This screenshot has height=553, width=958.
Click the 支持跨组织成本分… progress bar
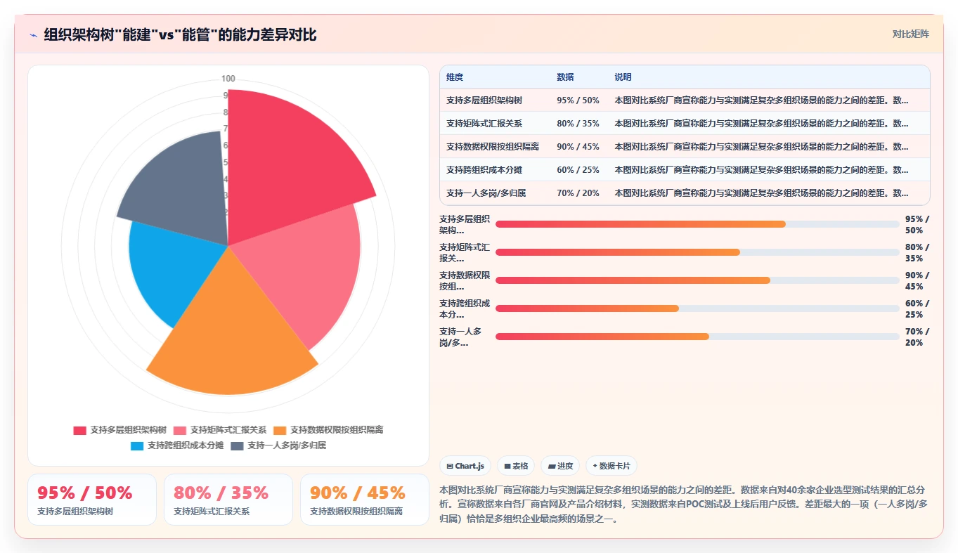(697, 308)
